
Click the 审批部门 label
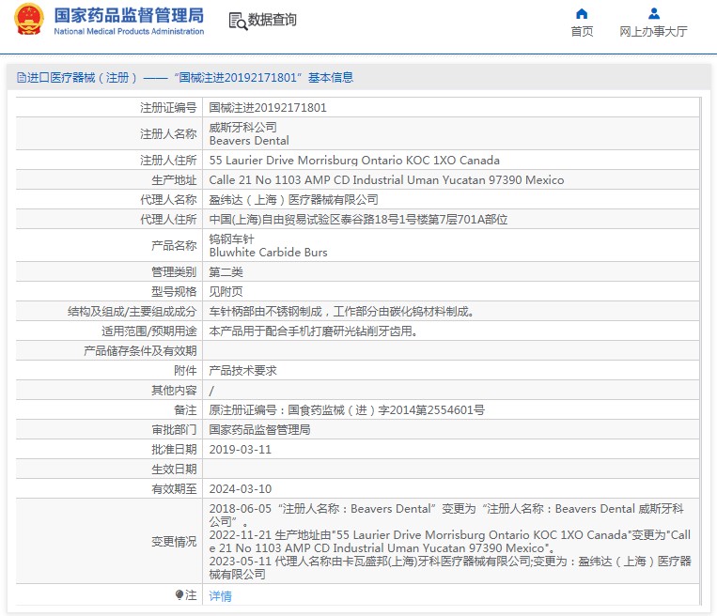pyautogui.click(x=174, y=429)
